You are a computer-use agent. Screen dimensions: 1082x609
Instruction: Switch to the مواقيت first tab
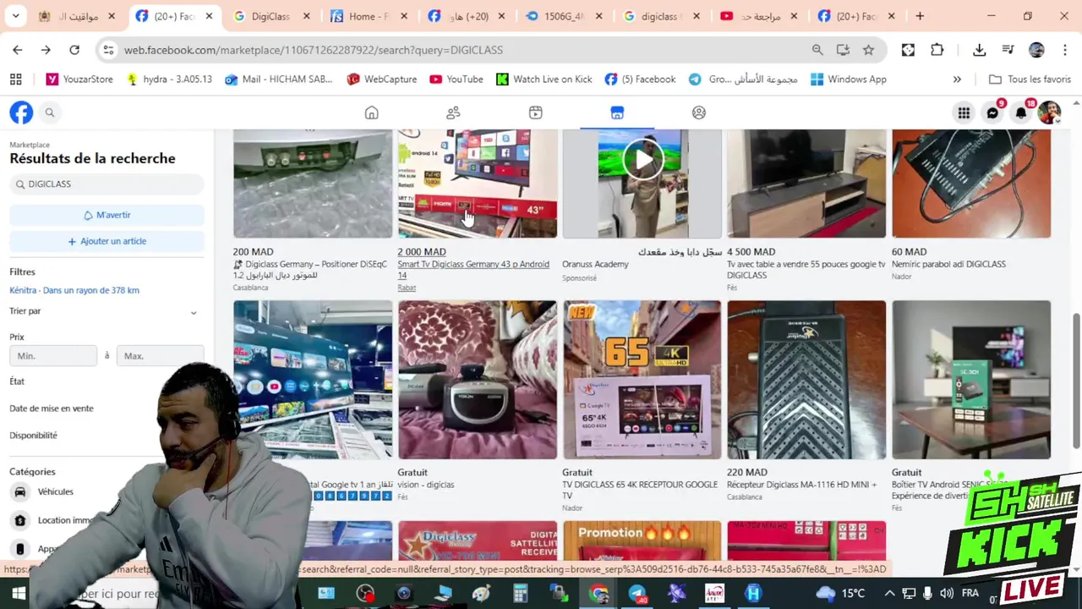pos(78,16)
